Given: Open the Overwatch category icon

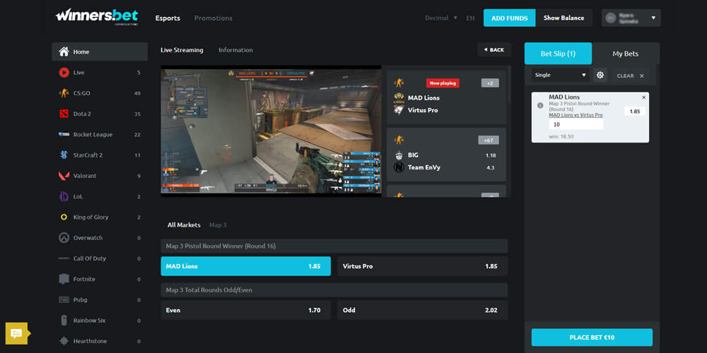Looking at the screenshot, I should tap(64, 238).
